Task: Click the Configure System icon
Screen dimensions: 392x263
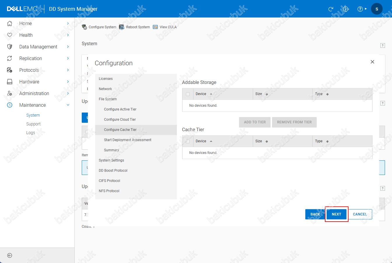Action: 84,27
